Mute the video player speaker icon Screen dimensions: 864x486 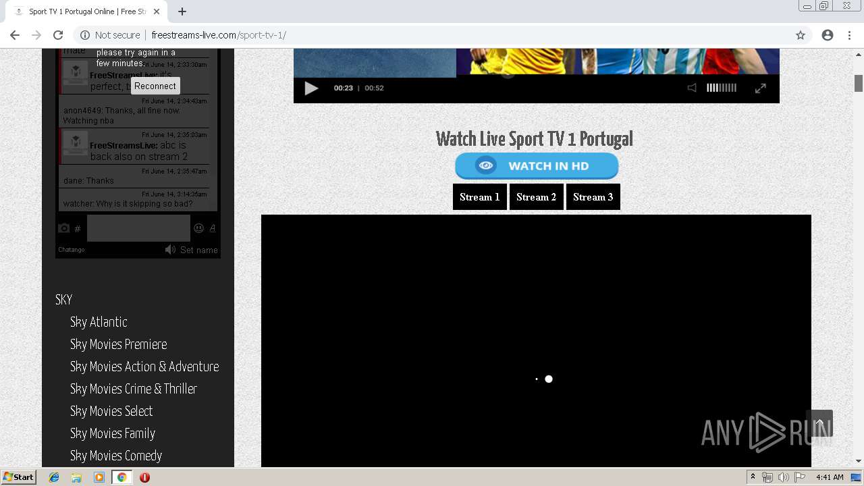pyautogui.click(x=692, y=88)
